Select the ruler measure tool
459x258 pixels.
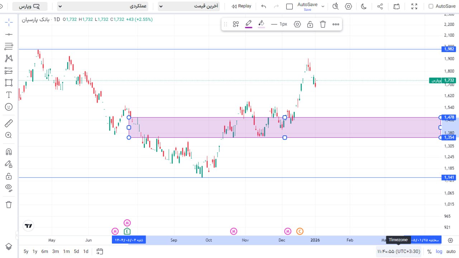(9, 123)
